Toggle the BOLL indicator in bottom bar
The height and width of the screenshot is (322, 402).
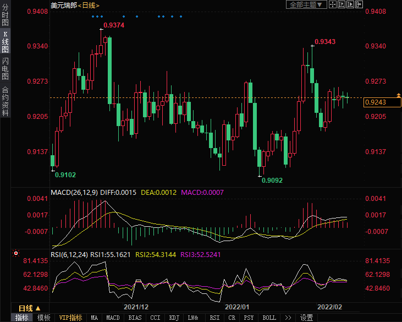click(x=269, y=318)
